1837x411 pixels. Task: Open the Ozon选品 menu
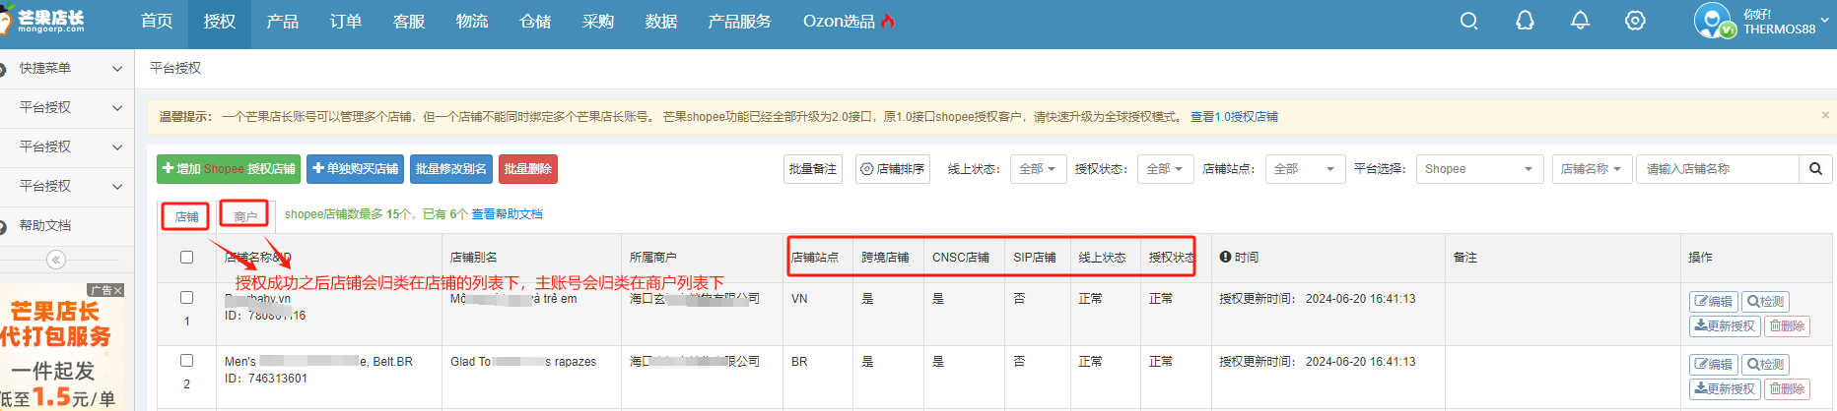[x=849, y=21]
